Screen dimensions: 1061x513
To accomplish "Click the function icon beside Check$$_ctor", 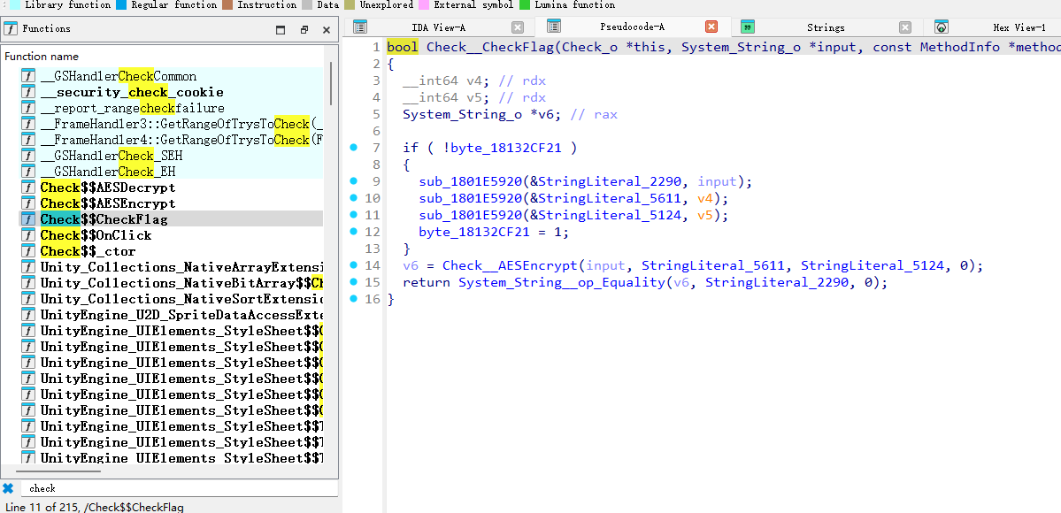I will (27, 251).
